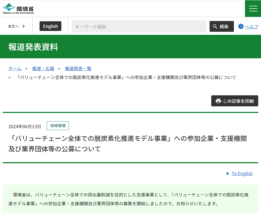Click the arrow icon beside ヘルプ

[x=241, y=27]
